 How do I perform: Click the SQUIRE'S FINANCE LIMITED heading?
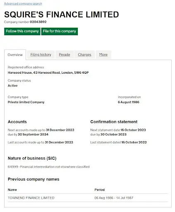pyautogui.click(x=62, y=14)
